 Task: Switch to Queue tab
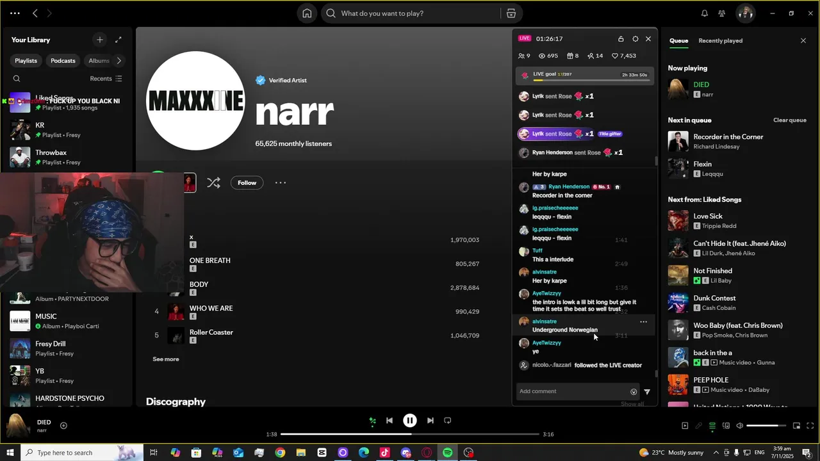[x=679, y=40]
